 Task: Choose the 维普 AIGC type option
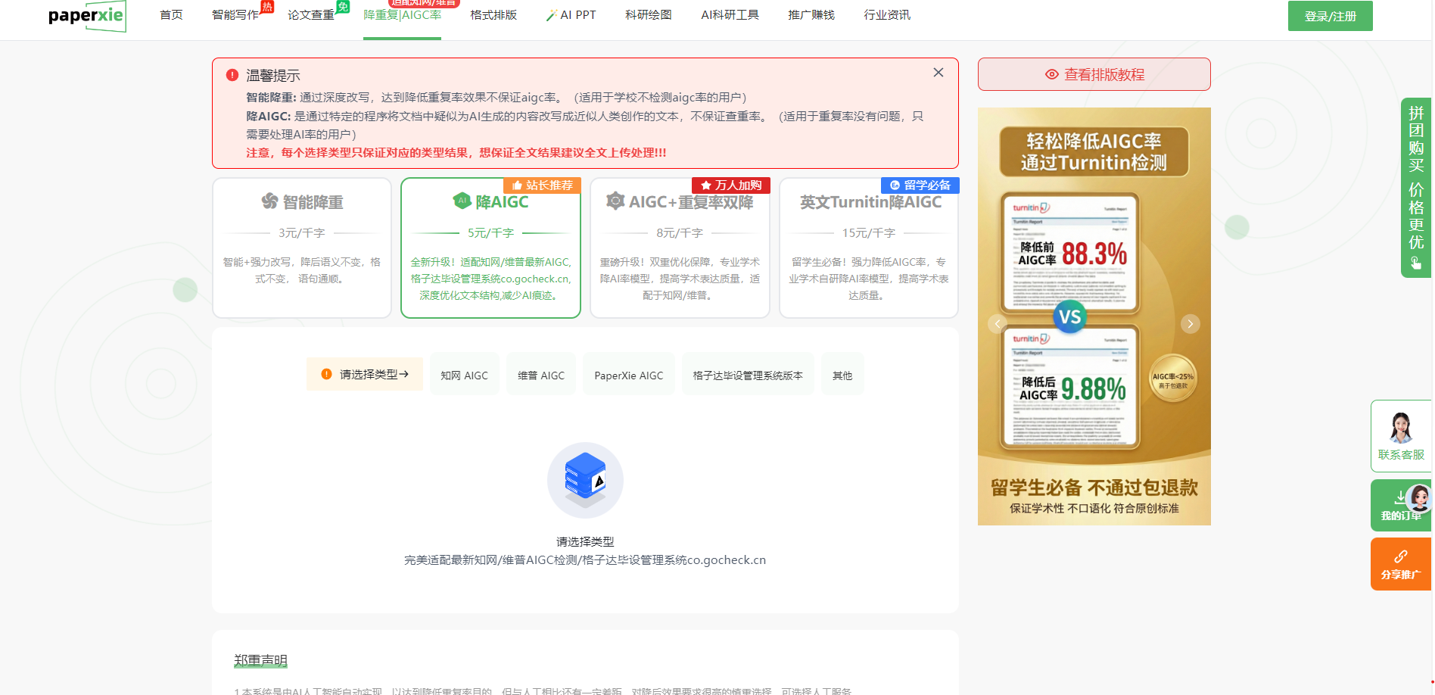point(541,375)
